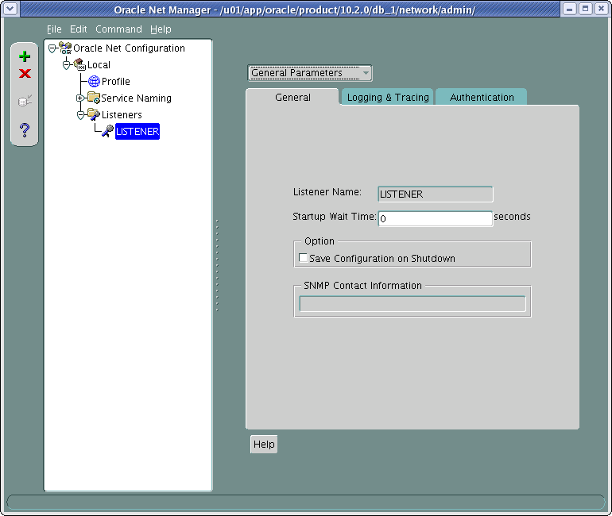Select the Local label in tree
612x516 pixels.
tap(99, 64)
